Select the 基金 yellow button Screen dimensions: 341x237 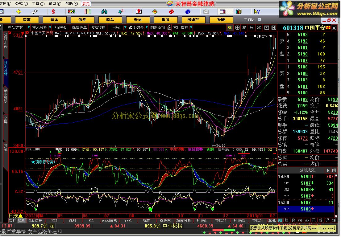pos(54,20)
